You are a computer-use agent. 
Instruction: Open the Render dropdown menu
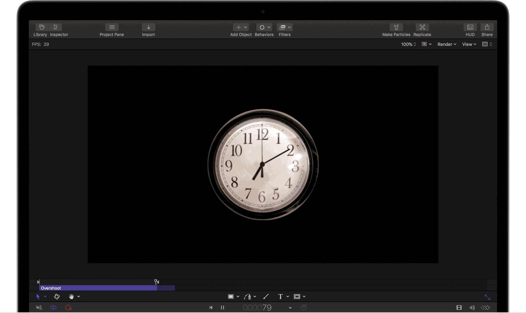tap(447, 44)
